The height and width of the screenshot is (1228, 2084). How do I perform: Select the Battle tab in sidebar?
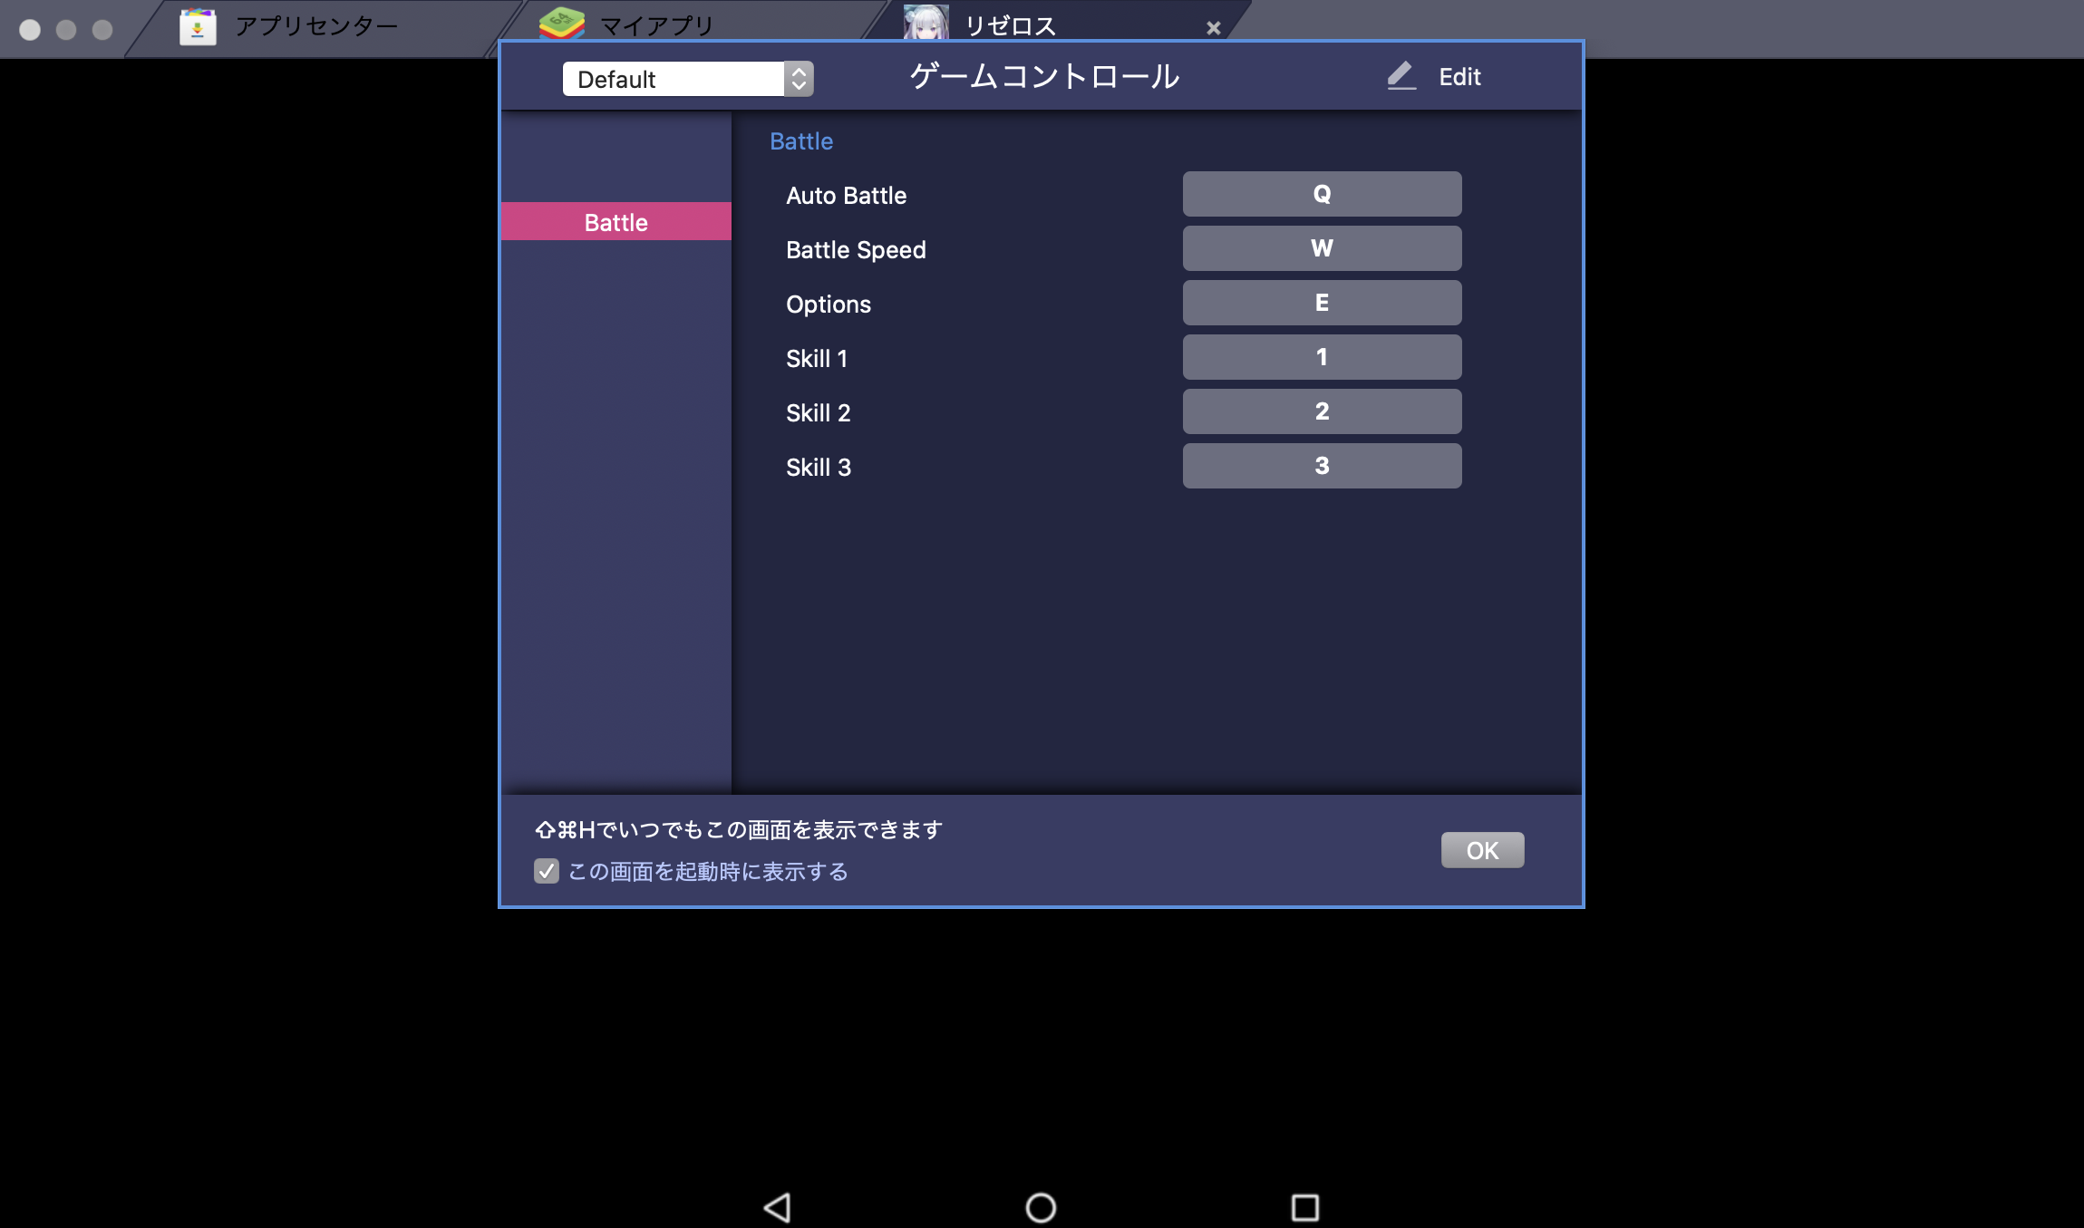pyautogui.click(x=616, y=221)
